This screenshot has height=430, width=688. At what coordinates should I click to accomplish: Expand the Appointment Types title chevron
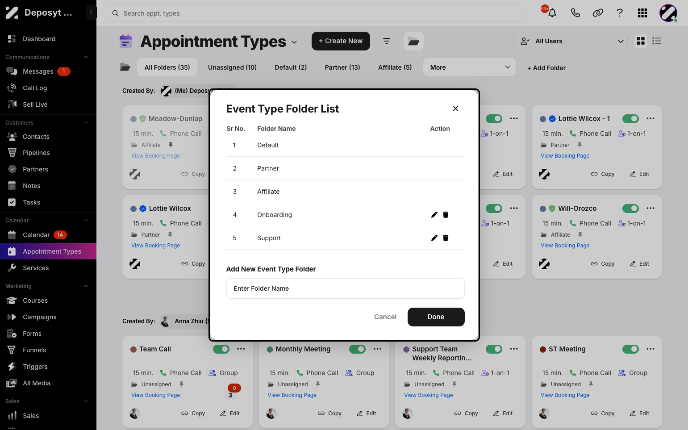tap(294, 42)
